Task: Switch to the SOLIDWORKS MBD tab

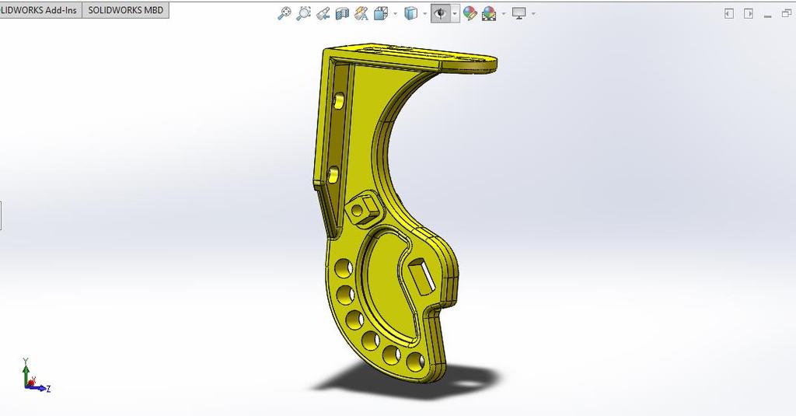Action: click(125, 10)
